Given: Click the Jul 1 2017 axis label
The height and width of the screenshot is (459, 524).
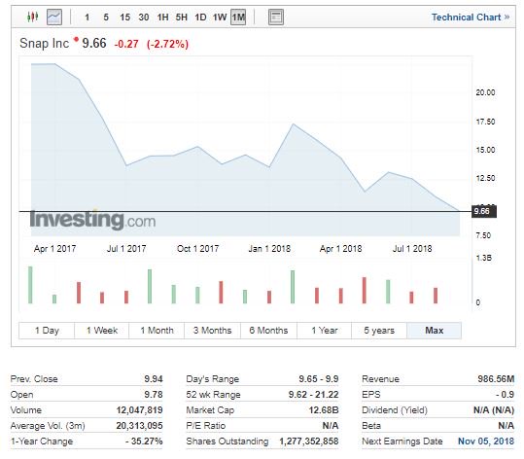Looking at the screenshot, I should [126, 249].
